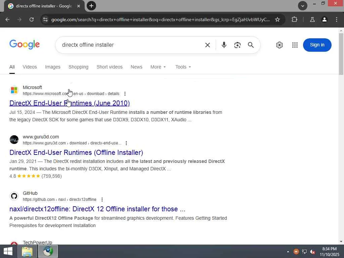Switch to News results tab

136,67
